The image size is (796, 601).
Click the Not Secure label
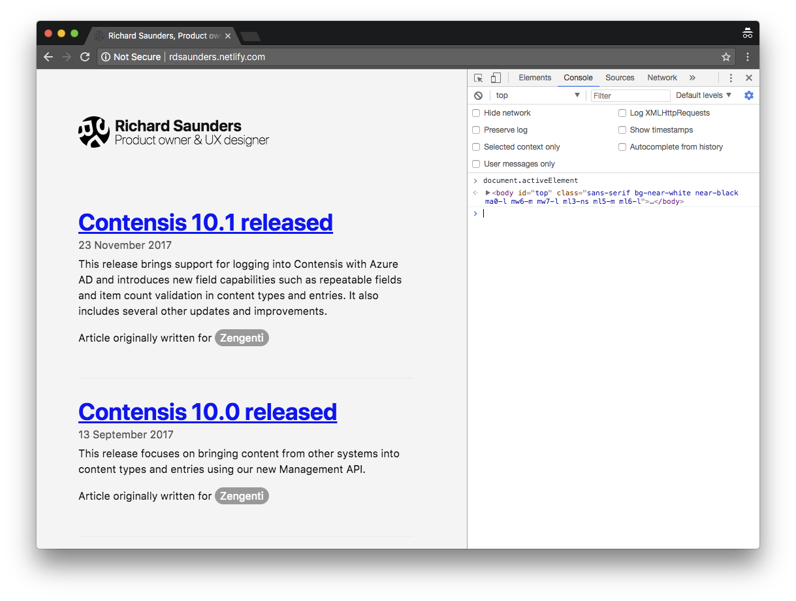tap(137, 57)
